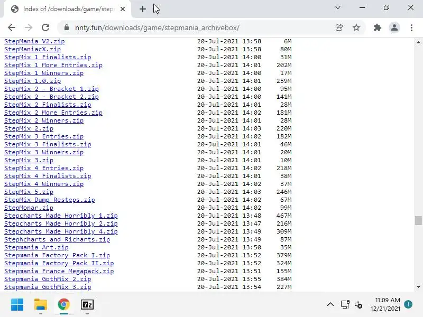Open Stepcharts Made Horribly 1.zip
This screenshot has width=423, height=317.
(x=61, y=216)
